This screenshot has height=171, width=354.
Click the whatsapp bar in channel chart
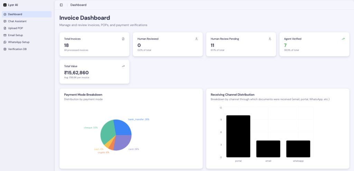click(x=298, y=149)
